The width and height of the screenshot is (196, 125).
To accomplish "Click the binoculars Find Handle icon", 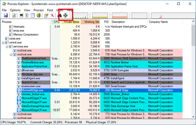I will pyautogui.click(x=60, y=16).
